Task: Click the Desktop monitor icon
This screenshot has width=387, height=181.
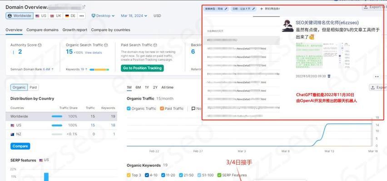Action: (x=93, y=16)
